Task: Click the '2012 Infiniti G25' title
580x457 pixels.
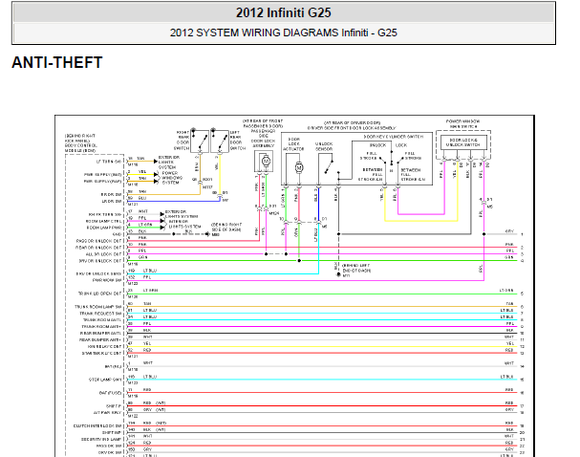Action: pos(284,12)
